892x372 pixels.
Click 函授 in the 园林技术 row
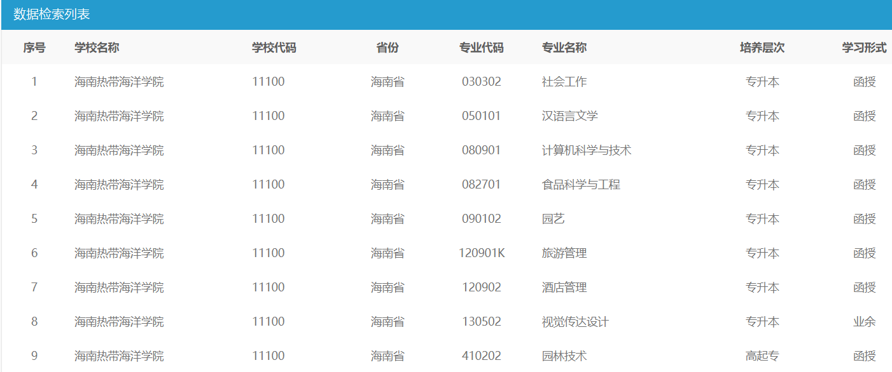865,356
